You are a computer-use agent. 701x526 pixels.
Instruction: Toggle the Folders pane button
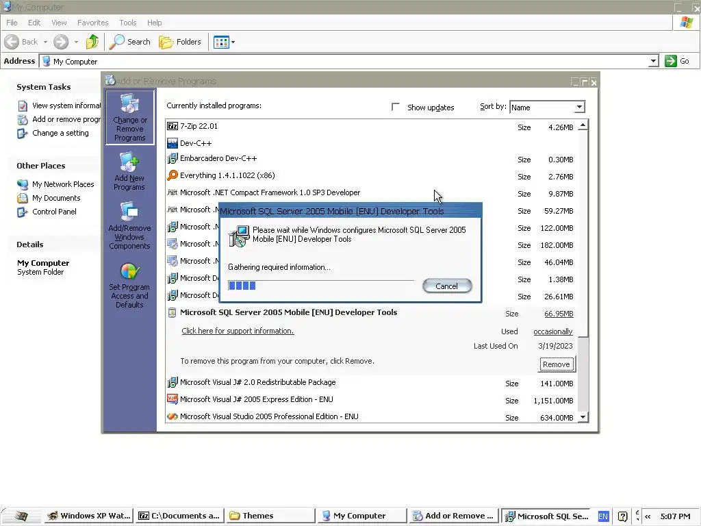(x=180, y=42)
